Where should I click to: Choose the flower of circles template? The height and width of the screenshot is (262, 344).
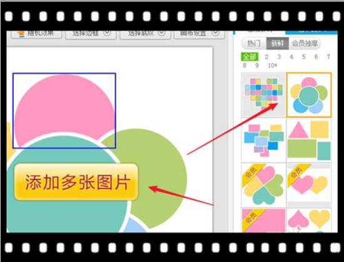pyautogui.click(x=309, y=95)
